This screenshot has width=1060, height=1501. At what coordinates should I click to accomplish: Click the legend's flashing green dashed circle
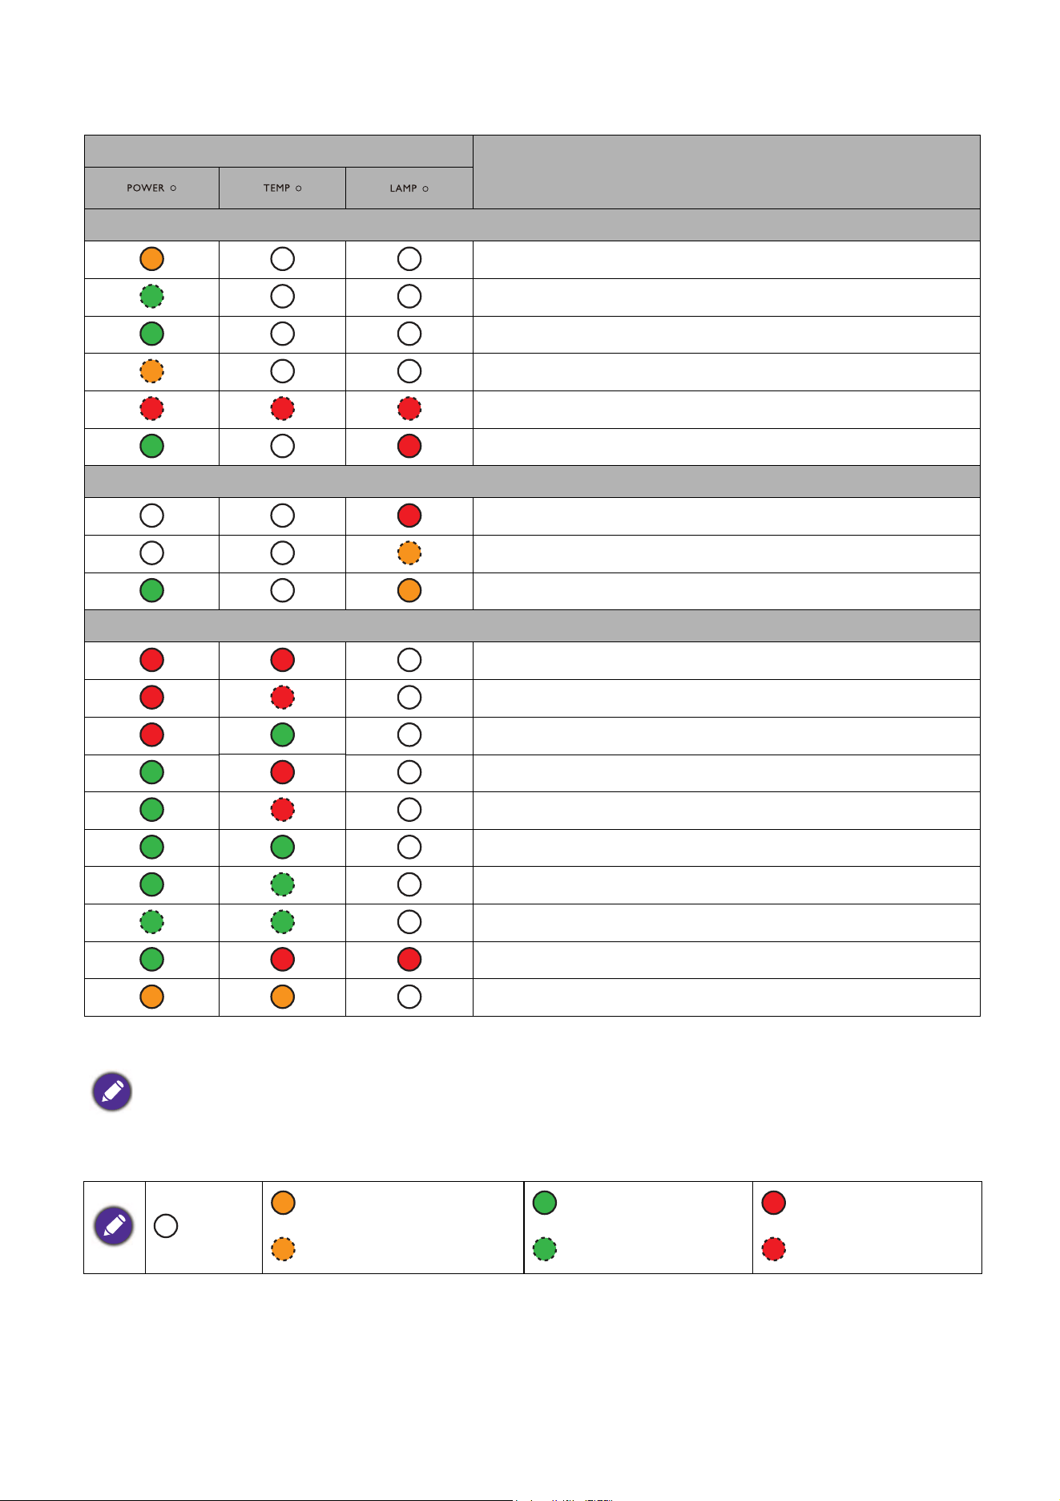545,1249
